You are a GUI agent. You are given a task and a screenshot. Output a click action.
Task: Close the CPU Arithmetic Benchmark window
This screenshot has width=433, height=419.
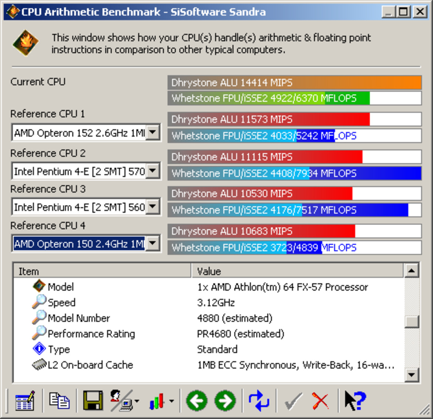(420, 12)
